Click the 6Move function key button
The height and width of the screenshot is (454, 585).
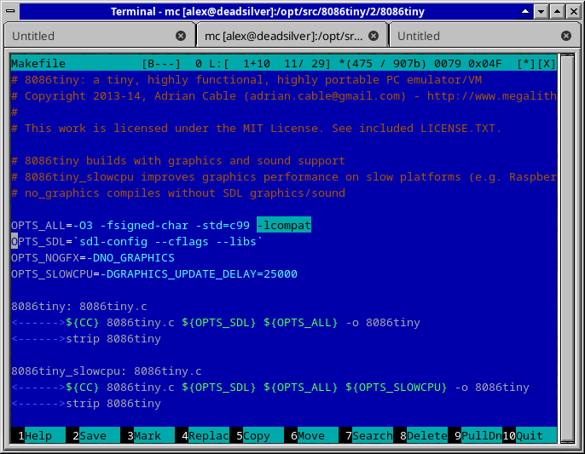(x=310, y=435)
